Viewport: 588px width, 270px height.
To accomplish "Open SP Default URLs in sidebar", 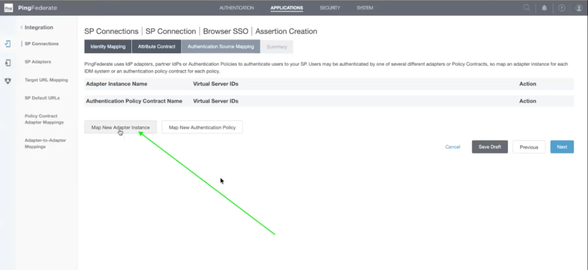I will point(42,98).
